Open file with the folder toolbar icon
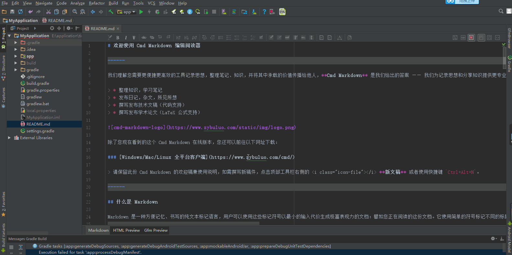512x255 pixels. coord(4,12)
